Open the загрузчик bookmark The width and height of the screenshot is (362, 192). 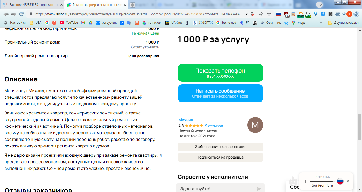coord(106,23)
